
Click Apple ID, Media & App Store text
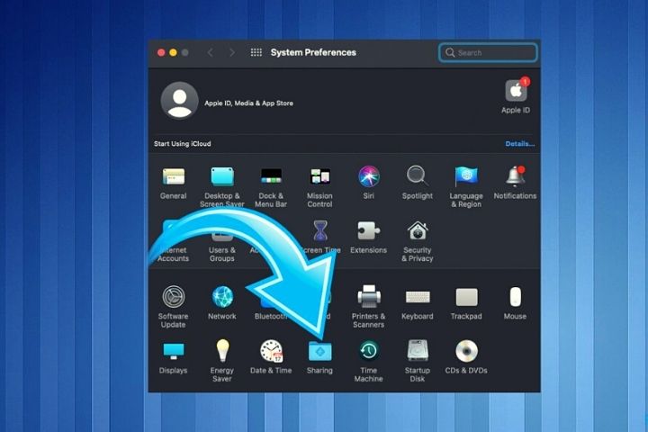click(248, 103)
